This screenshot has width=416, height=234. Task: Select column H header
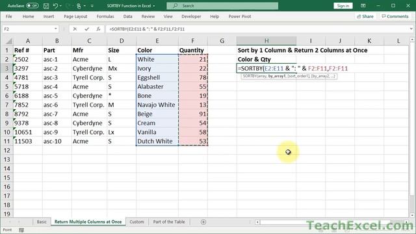tap(266, 41)
